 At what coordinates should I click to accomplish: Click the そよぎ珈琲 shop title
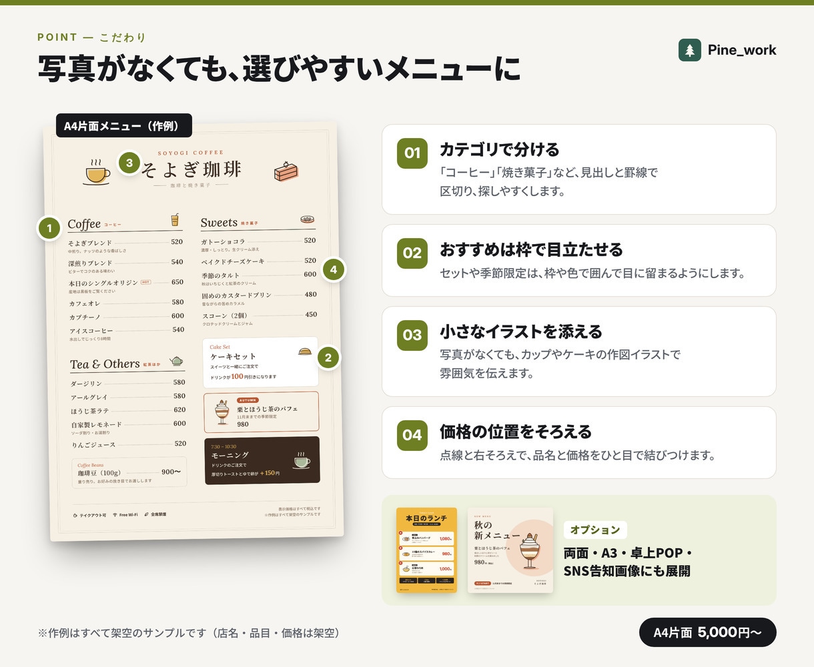pos(191,169)
